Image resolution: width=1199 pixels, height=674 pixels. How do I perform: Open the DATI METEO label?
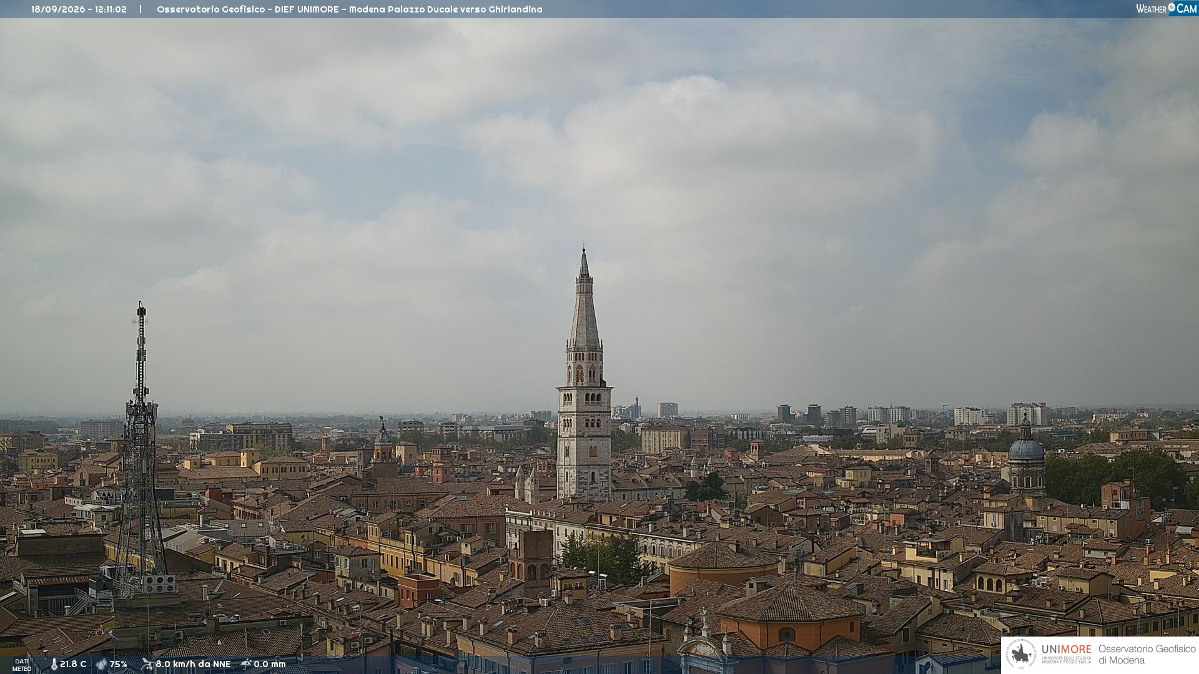pos(22,665)
